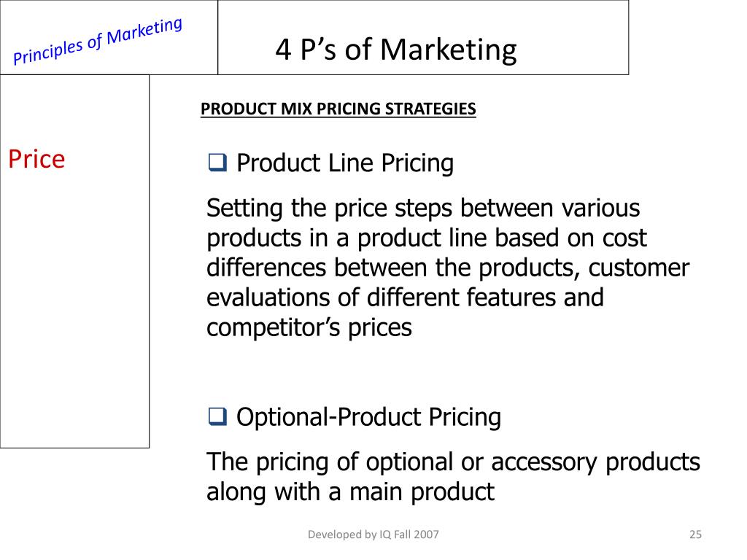Click the 'pricing of optional or accessory' paragraph
This screenshot has height=560, width=747.
[x=453, y=477]
